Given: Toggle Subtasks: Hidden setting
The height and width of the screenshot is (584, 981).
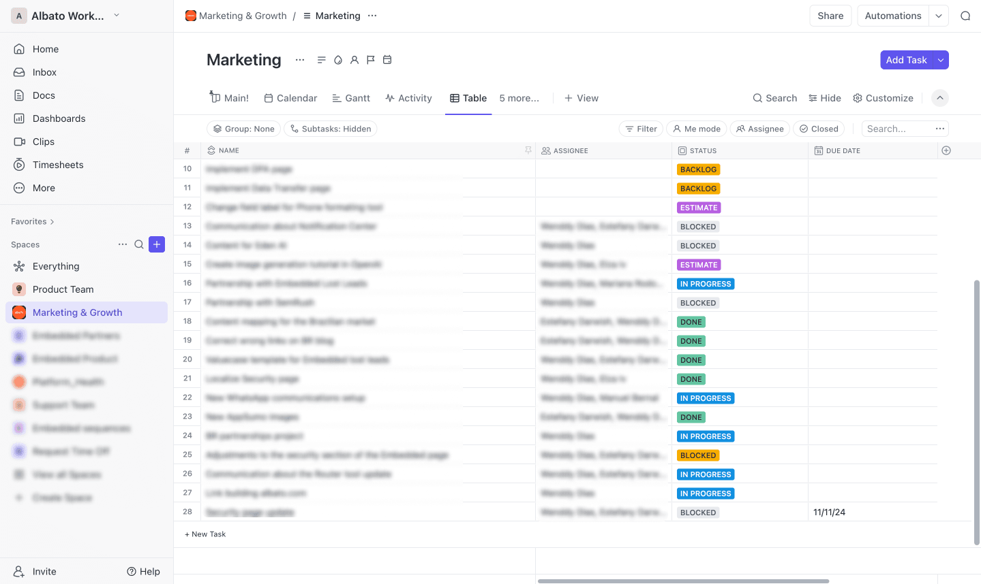Looking at the screenshot, I should [x=331, y=129].
